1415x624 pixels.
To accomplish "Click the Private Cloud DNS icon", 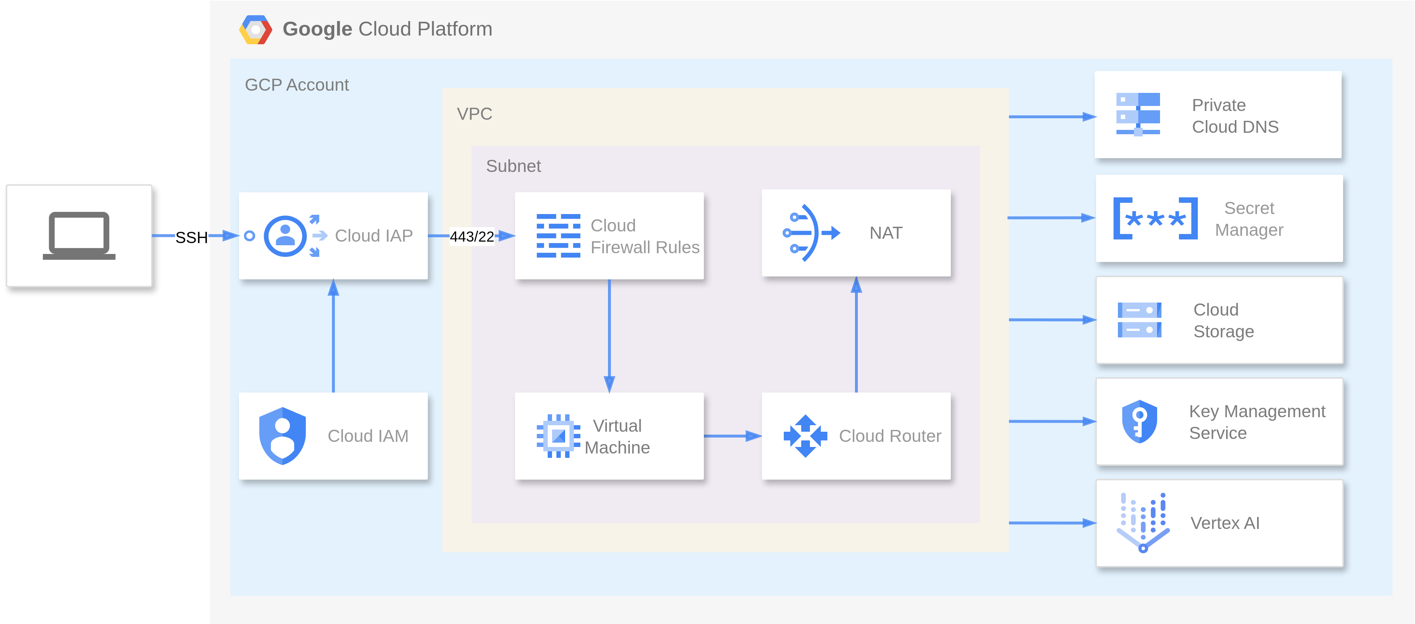I will coord(1138,114).
